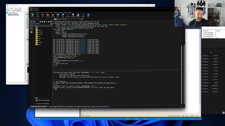Screen dimensions: 225x126
Task: Click the Servers toolbar icon
Action: click(x=38, y=15)
